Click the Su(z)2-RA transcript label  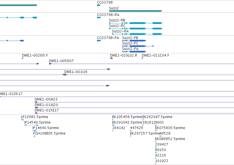coord(120,31)
